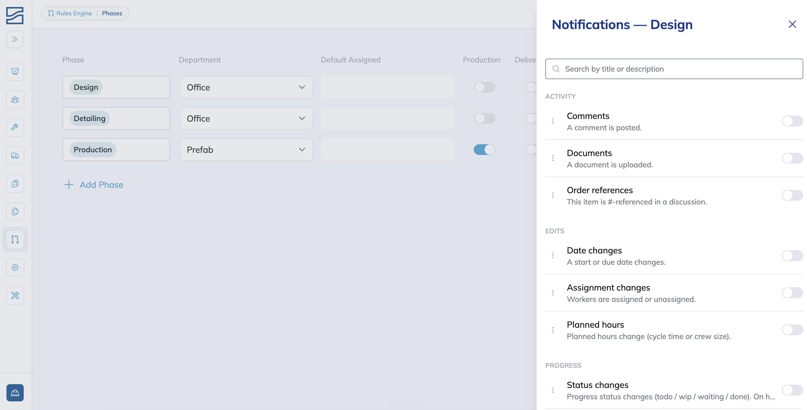The width and height of the screenshot is (807, 410).
Task: Go to Rules Engine breadcrumb link
Action: point(70,13)
